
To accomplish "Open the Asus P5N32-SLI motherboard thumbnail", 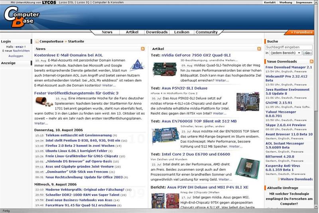I will click(x=248, y=102).
